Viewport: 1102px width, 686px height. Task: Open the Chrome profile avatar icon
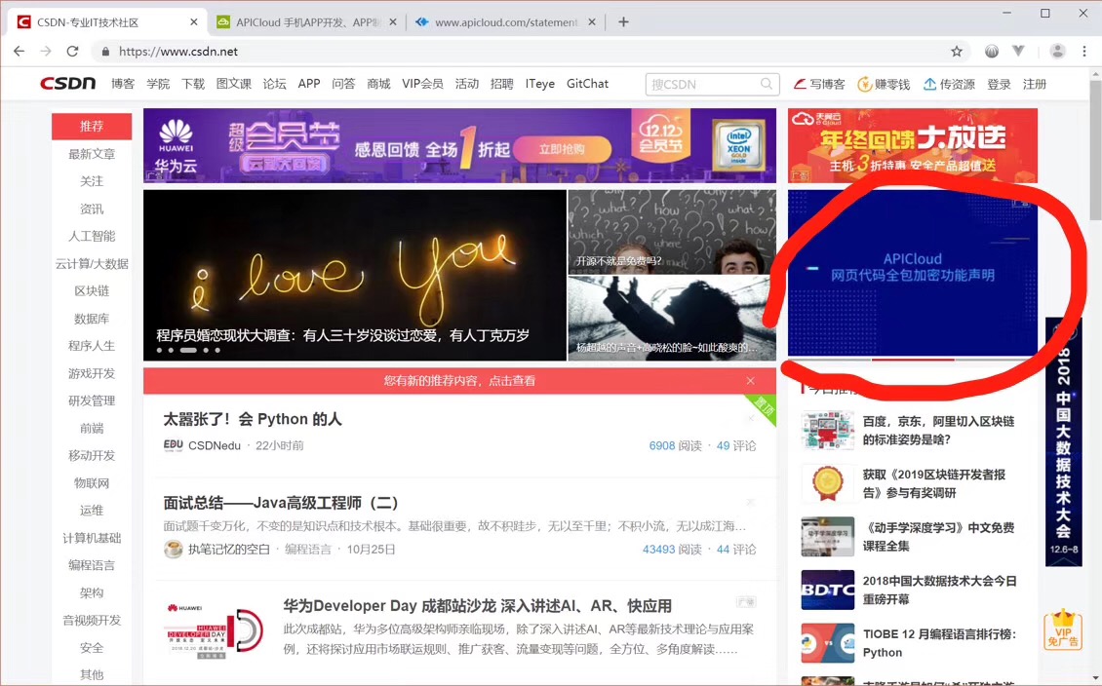tap(1057, 52)
